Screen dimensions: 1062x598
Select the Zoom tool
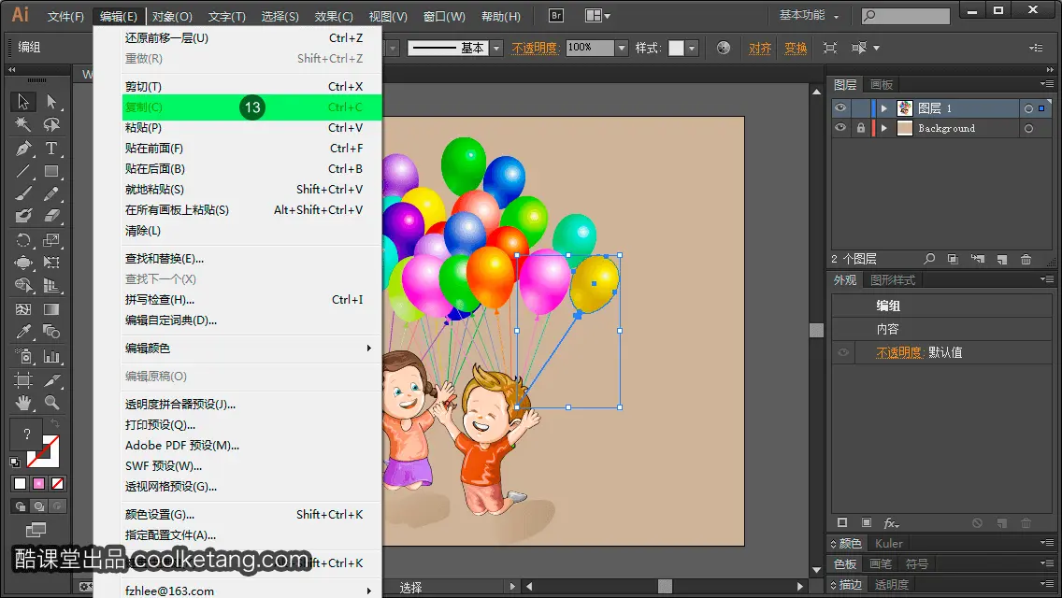51,403
